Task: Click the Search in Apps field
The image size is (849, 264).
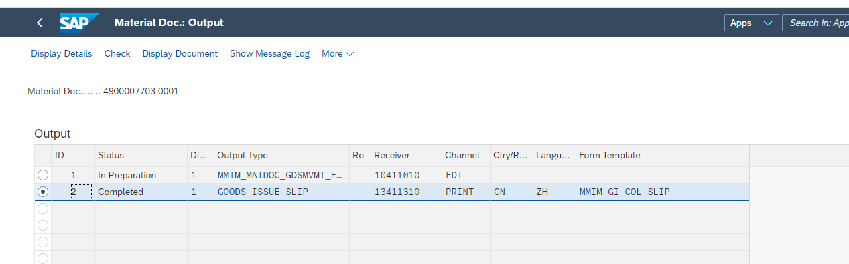Action: coord(816,23)
